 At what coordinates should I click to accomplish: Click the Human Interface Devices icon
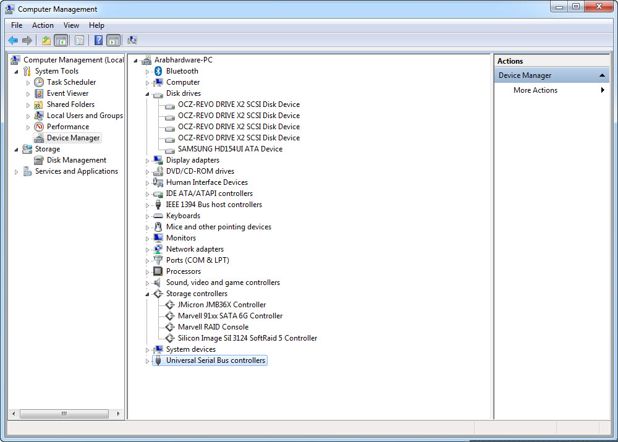coord(158,182)
